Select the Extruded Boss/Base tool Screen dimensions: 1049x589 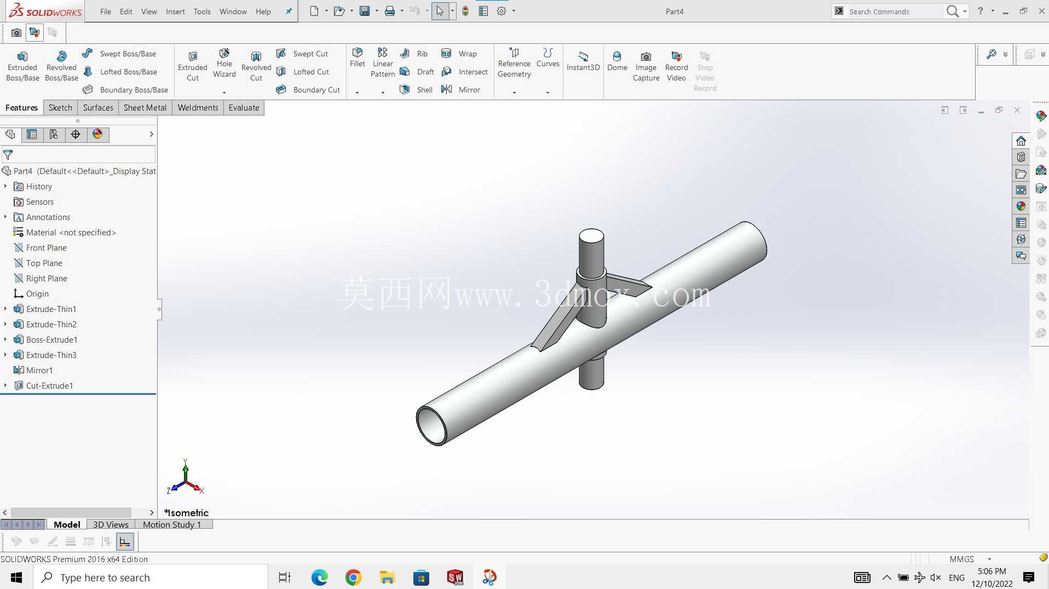[x=22, y=66]
